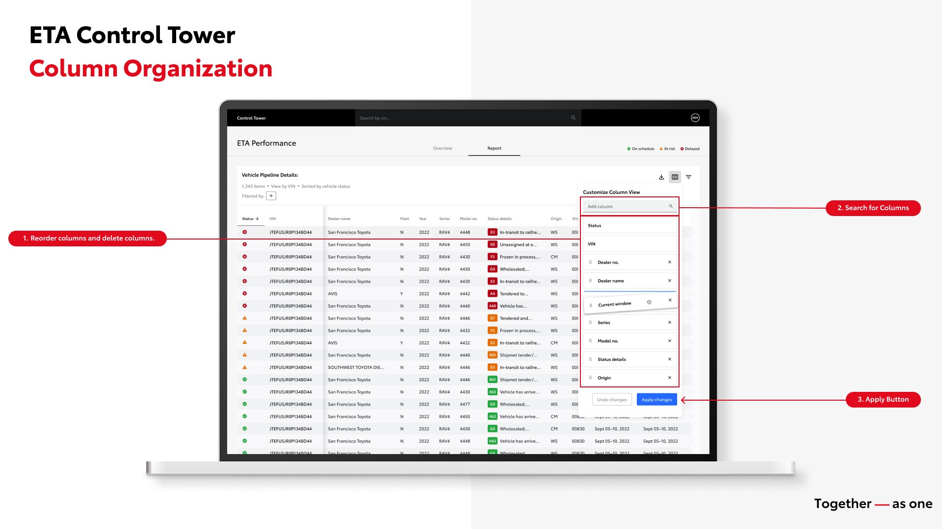The image size is (942, 529).
Task: Click the VIN column header
Action: (273, 219)
